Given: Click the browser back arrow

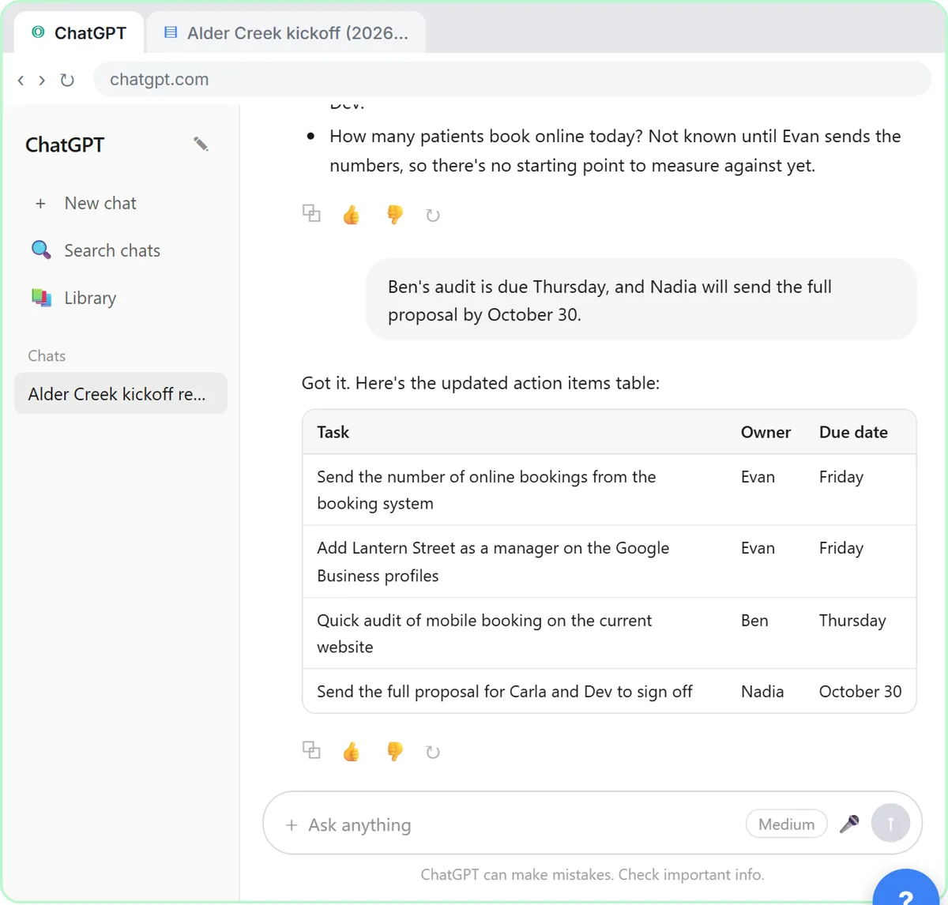Looking at the screenshot, I should pos(21,80).
